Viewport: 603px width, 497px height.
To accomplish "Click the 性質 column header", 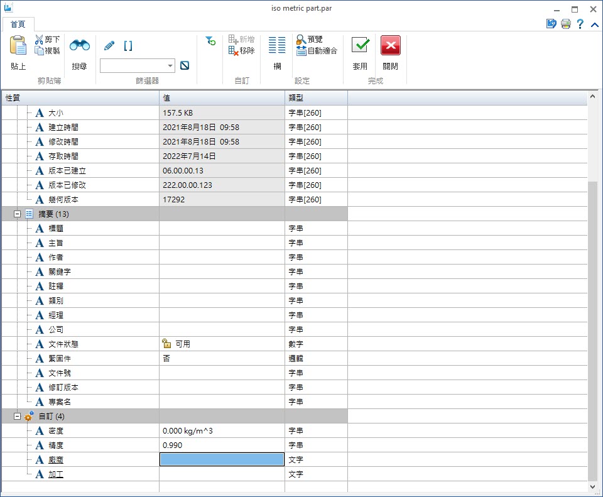I will 80,98.
